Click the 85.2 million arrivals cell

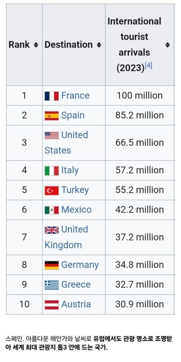point(139,115)
